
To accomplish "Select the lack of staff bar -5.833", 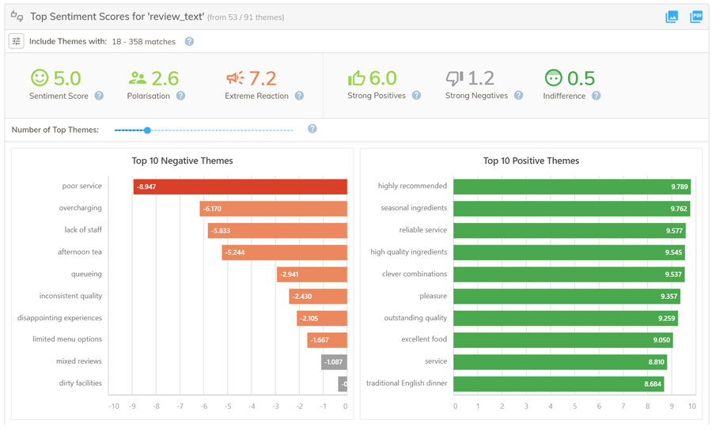I will [278, 230].
